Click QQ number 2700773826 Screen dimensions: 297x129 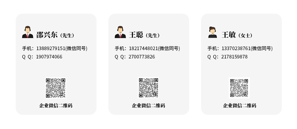coord(142,57)
